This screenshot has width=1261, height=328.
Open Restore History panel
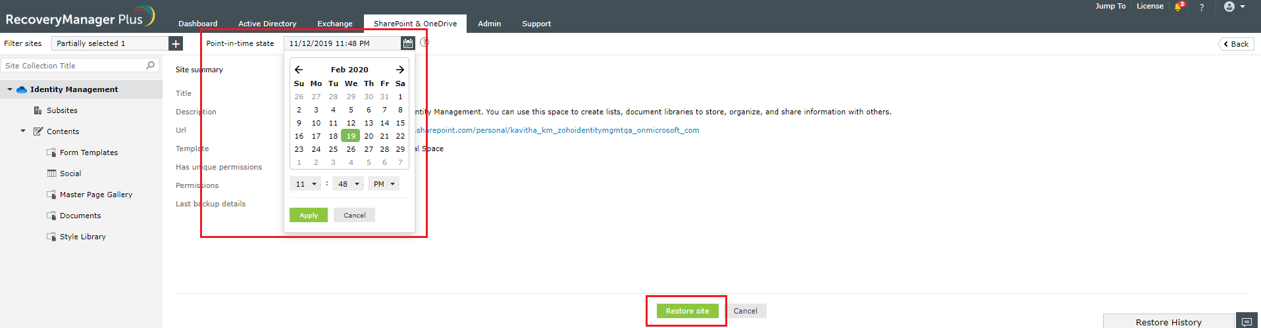(x=1168, y=321)
